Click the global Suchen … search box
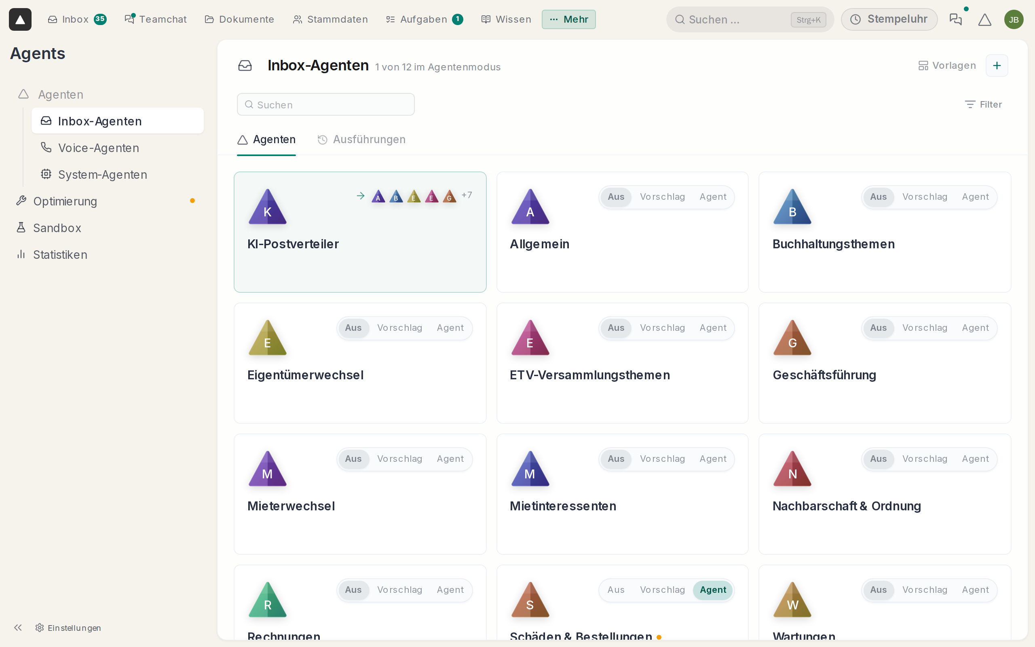Image resolution: width=1035 pixels, height=647 pixels. (x=750, y=19)
